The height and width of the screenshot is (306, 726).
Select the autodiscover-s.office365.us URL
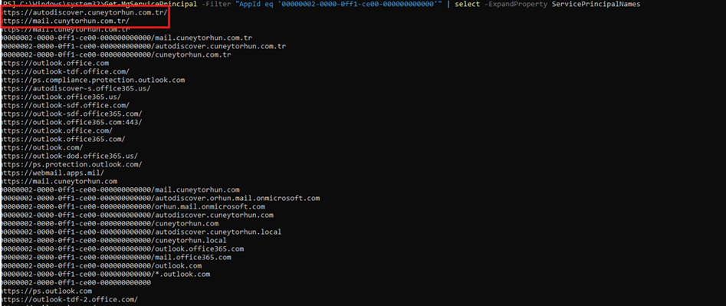(76, 88)
